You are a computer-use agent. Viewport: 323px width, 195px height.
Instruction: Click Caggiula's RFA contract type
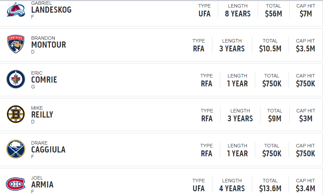[x=207, y=154]
